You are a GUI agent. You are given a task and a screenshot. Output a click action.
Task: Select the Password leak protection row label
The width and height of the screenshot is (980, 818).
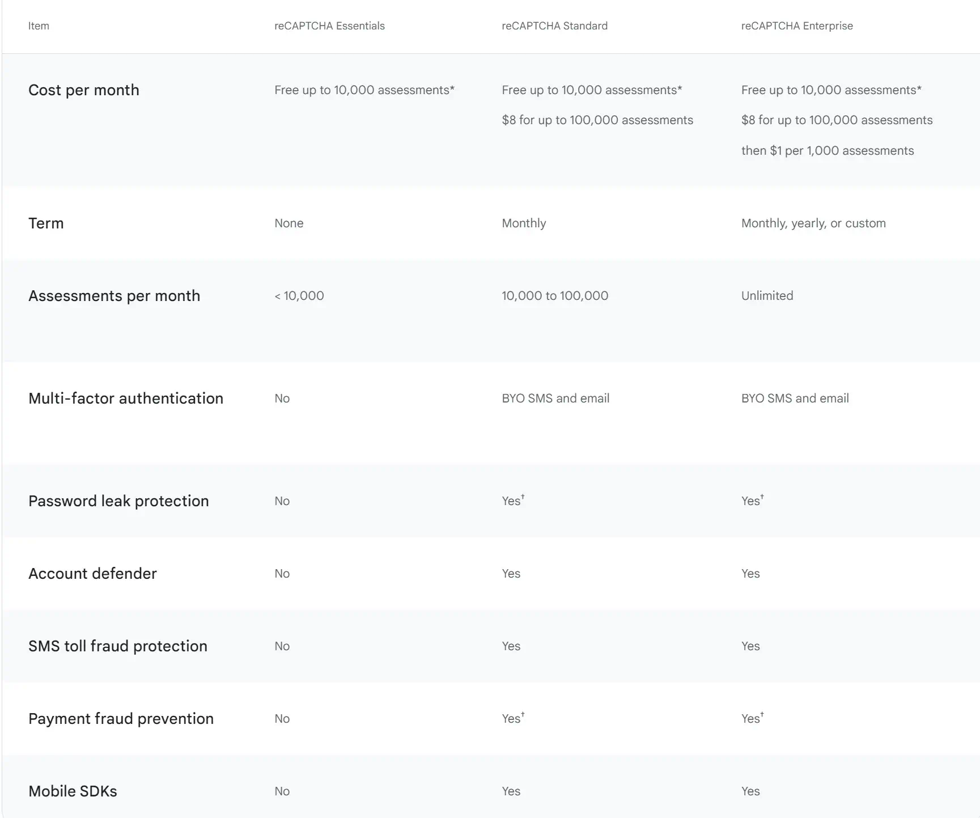point(118,501)
